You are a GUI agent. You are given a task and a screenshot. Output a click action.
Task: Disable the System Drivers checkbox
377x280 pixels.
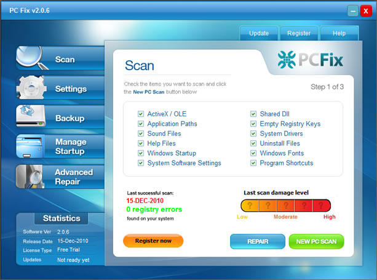point(253,134)
